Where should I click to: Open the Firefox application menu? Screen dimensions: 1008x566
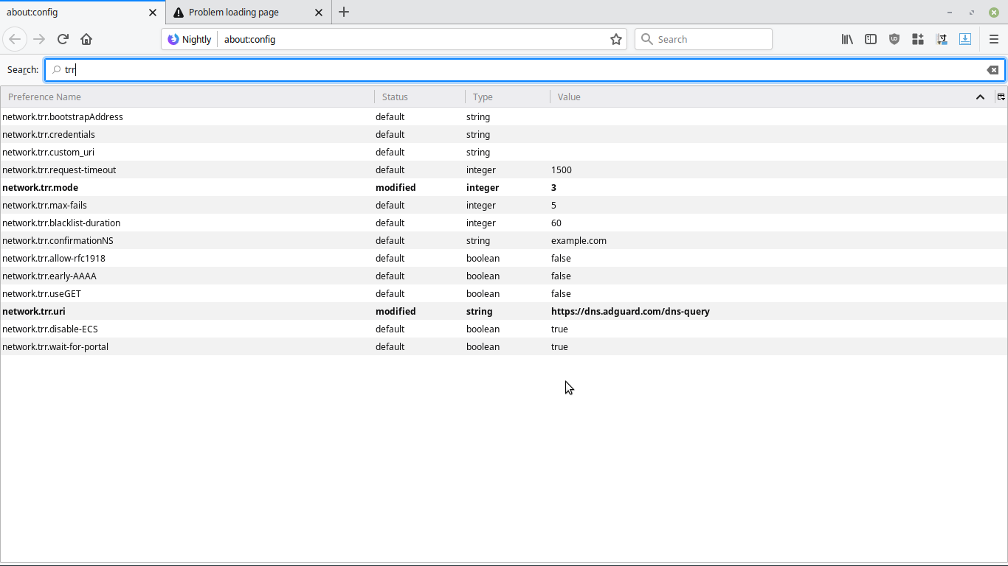pos(993,39)
